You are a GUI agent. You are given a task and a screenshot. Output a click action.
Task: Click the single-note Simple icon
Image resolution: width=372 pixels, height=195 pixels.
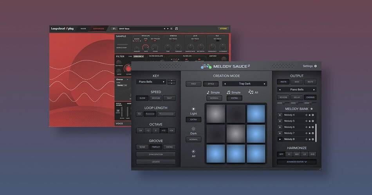point(208,92)
